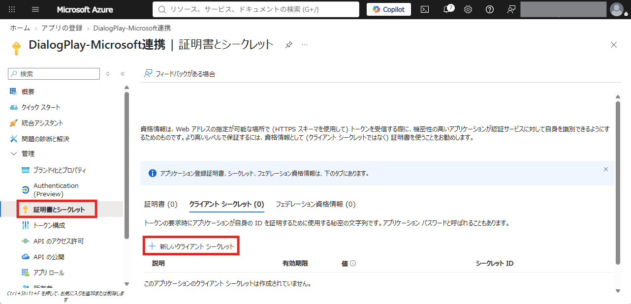Click フィードバックがある場合 button

pyautogui.click(x=180, y=74)
